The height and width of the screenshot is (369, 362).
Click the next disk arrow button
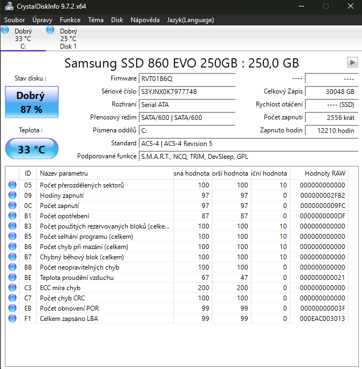tap(352, 62)
